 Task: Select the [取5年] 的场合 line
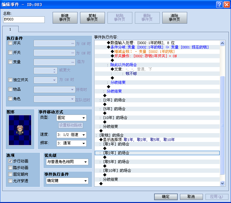coord(157,162)
